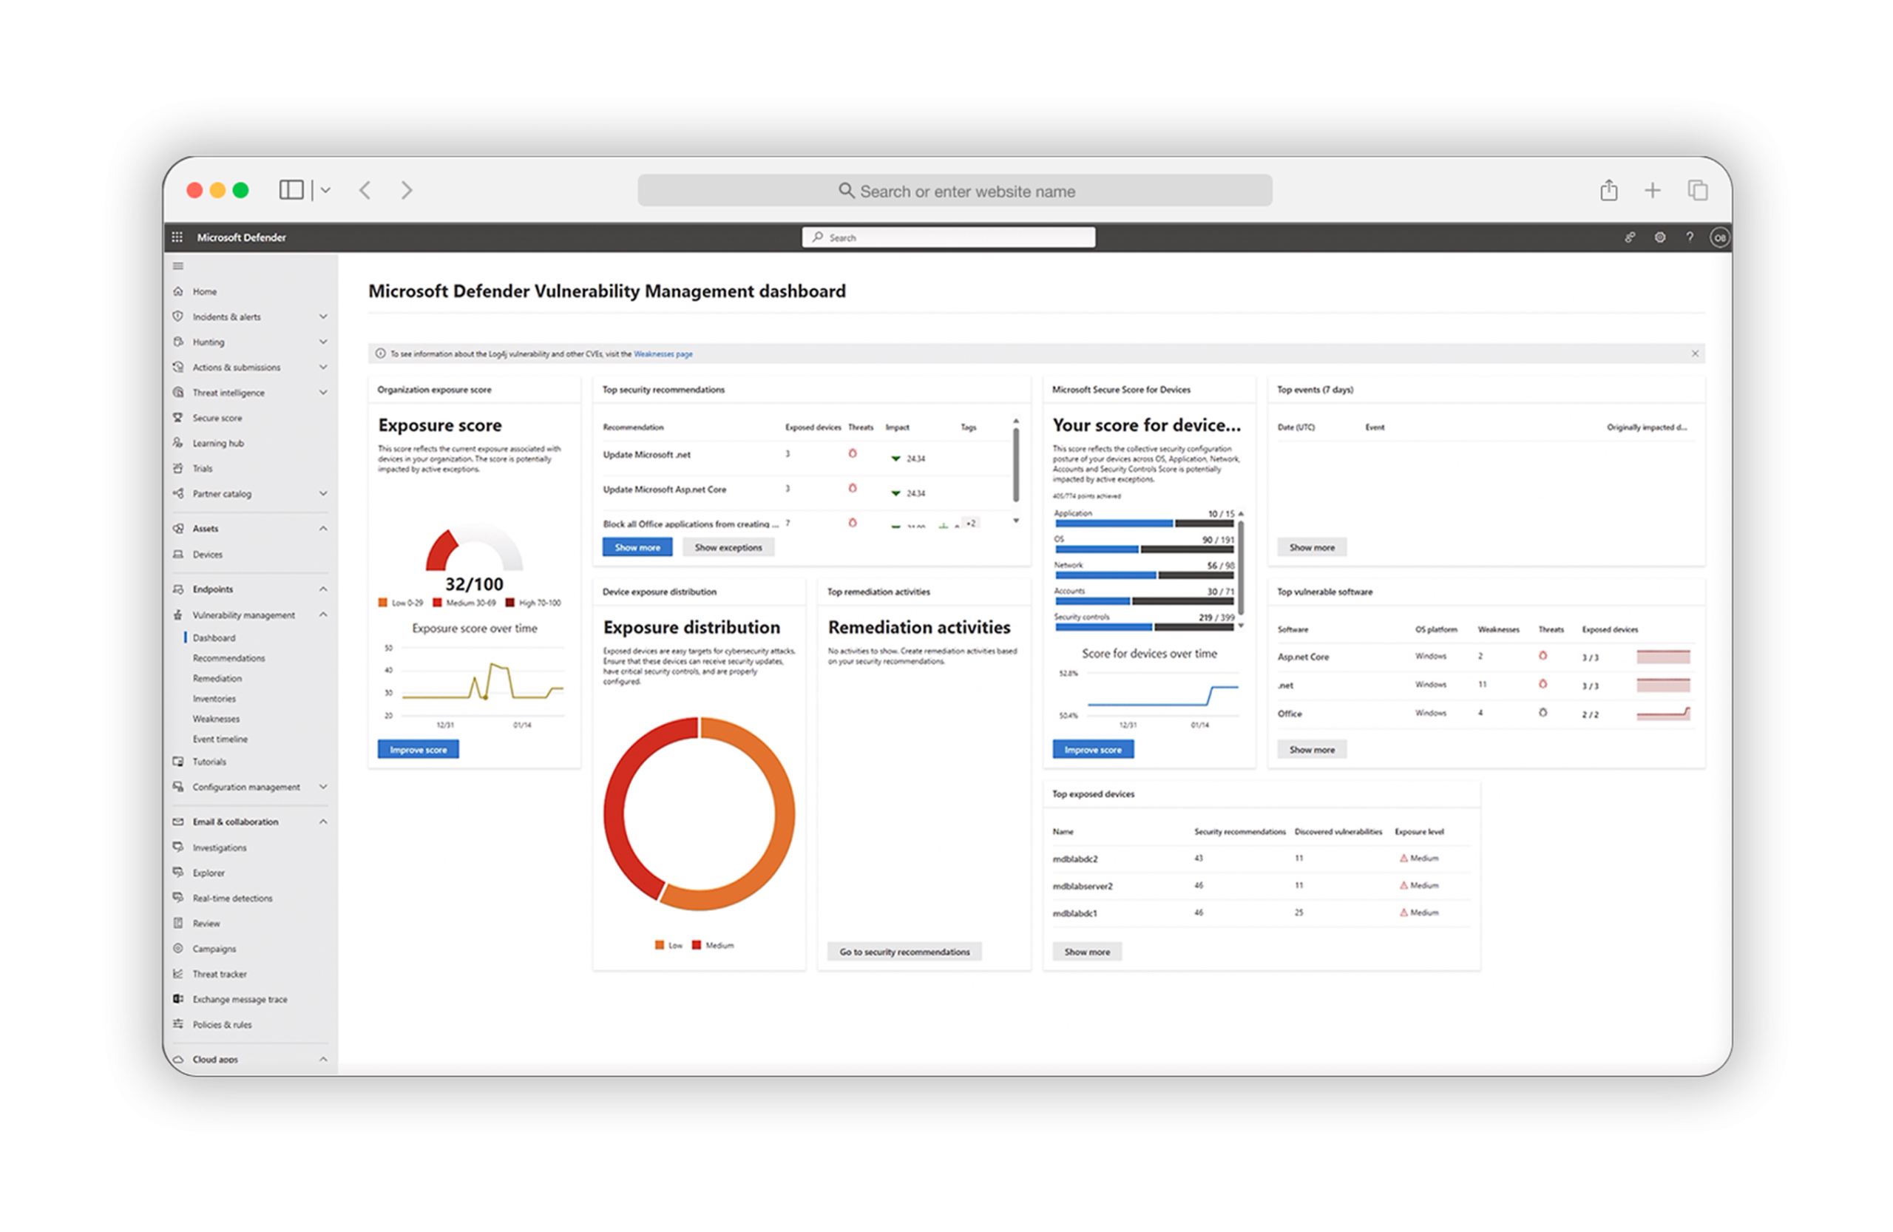Screen dimensions: 1893x1232
Task: Open a new Safari tab
Action: pos(1653,190)
